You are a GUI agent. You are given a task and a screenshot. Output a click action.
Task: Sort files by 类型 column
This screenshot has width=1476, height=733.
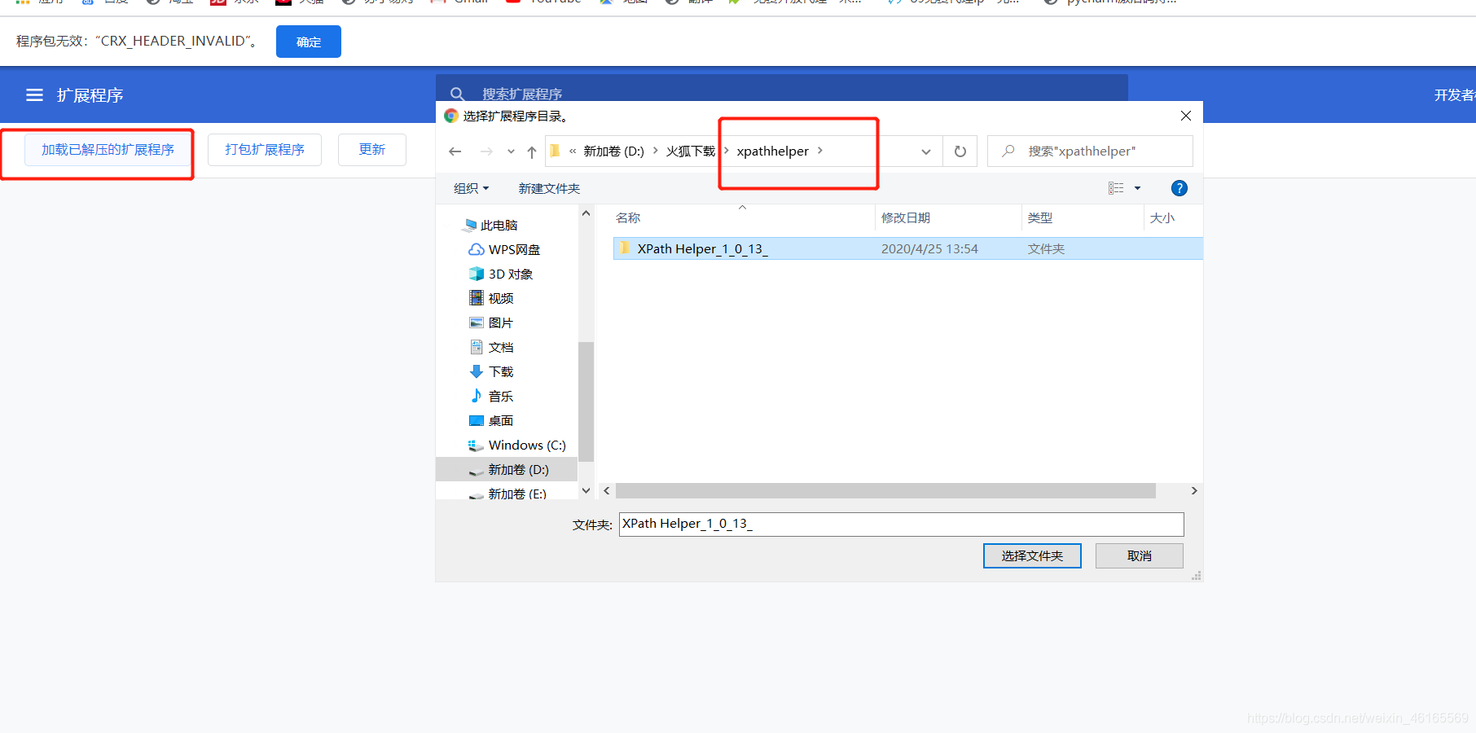point(1040,217)
